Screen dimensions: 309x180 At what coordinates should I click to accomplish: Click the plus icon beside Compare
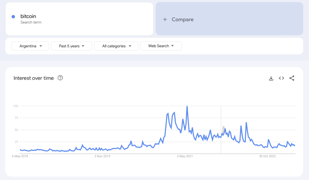point(165,19)
